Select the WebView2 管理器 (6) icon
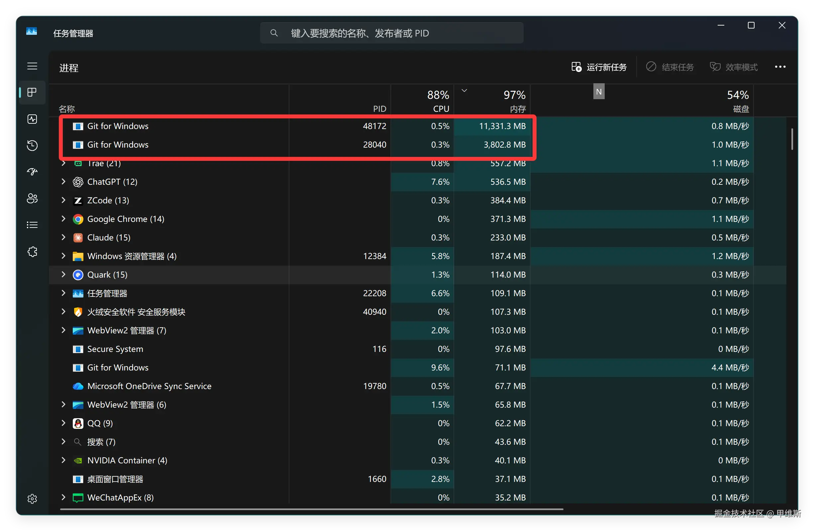Screen dimensions: 814x531 click(x=78, y=405)
